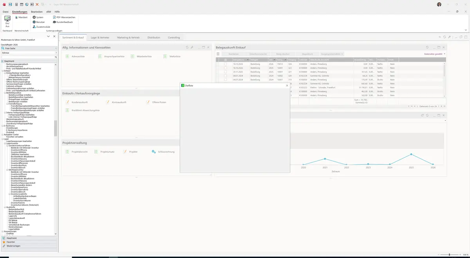
Task: Switch to the Favoriten navigation section
Action: tap(29, 242)
